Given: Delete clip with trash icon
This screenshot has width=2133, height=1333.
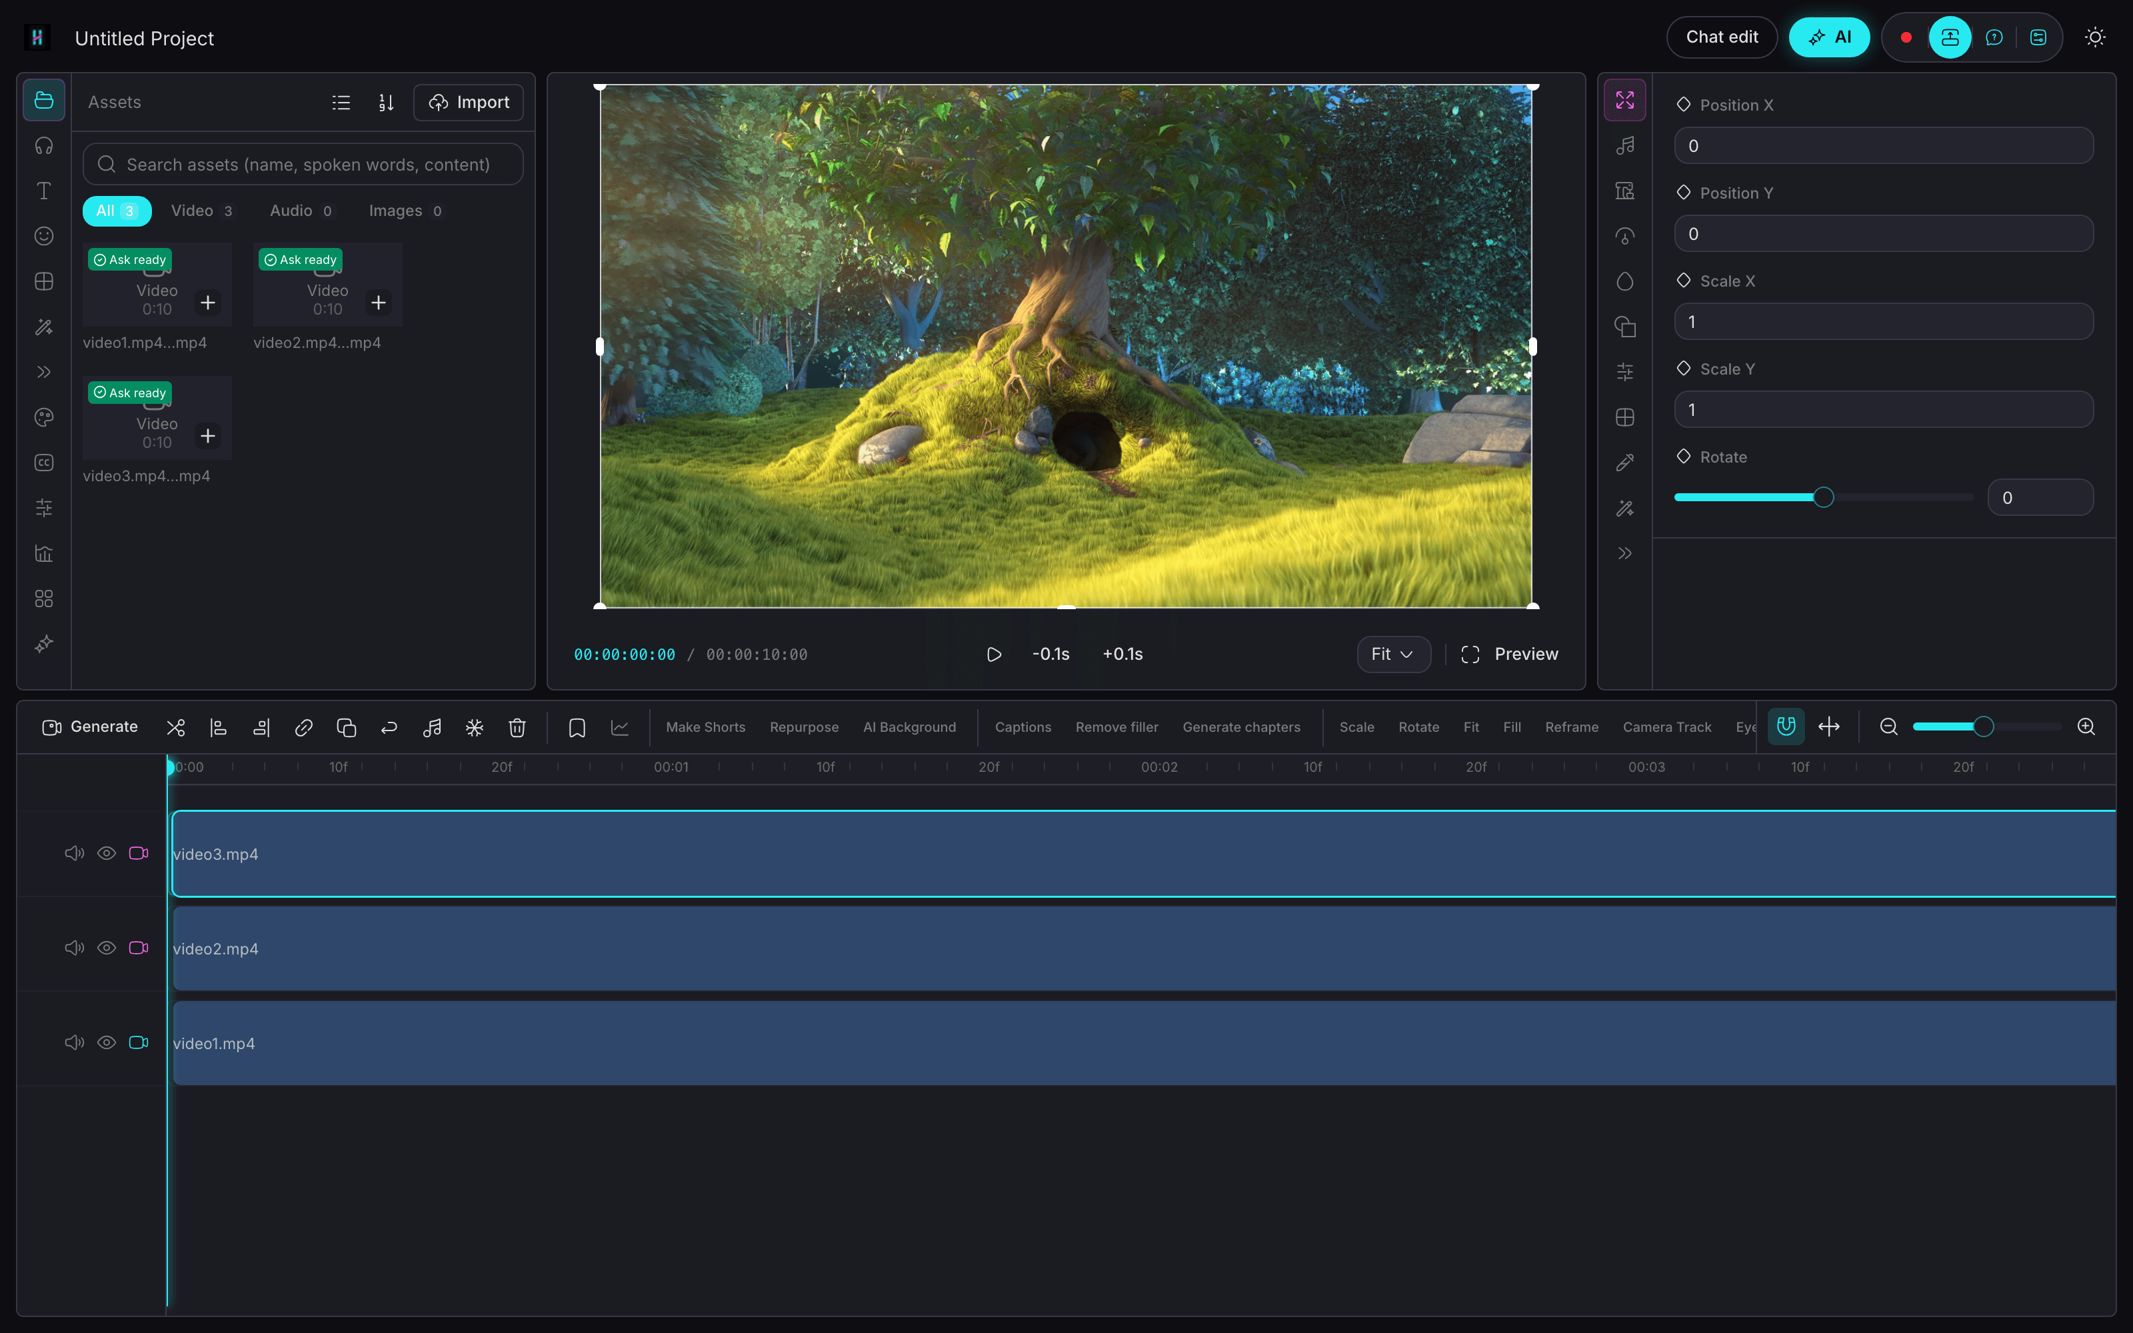Looking at the screenshot, I should point(517,727).
